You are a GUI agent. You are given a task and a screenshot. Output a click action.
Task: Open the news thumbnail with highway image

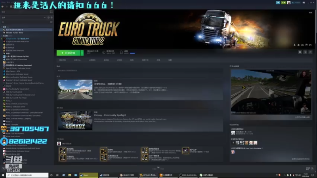(75, 89)
